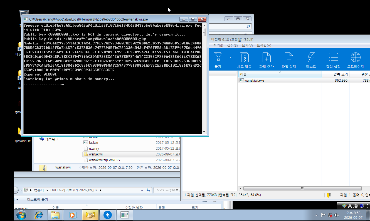Sort Bandizip list by 압축 크기 column
The image size is (370, 221).
coord(336,74)
